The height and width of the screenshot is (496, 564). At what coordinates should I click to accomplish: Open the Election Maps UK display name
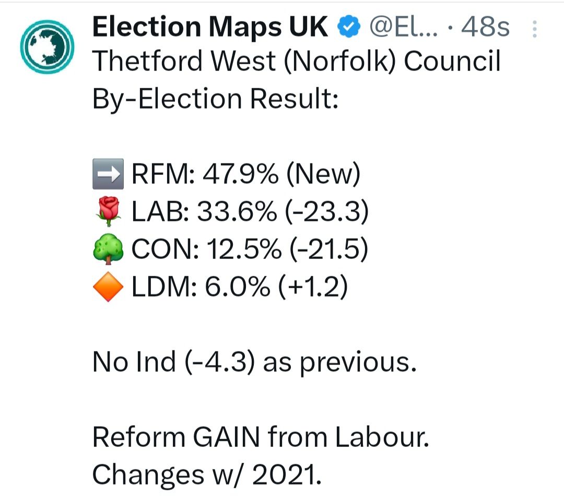coord(210,27)
